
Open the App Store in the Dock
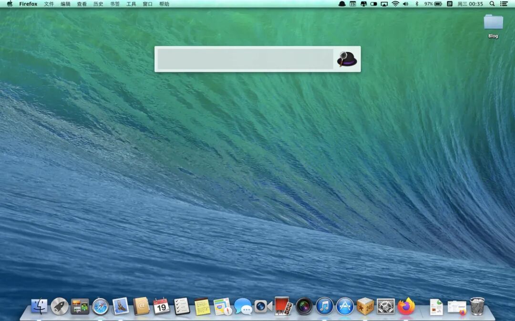[345, 307]
